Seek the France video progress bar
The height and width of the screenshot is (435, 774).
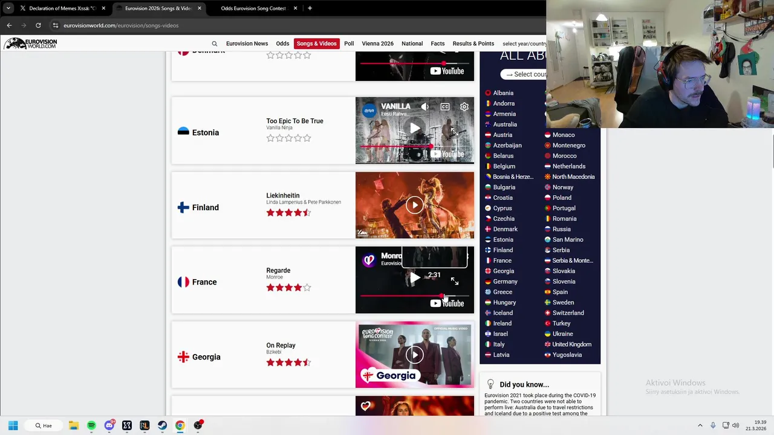414,296
